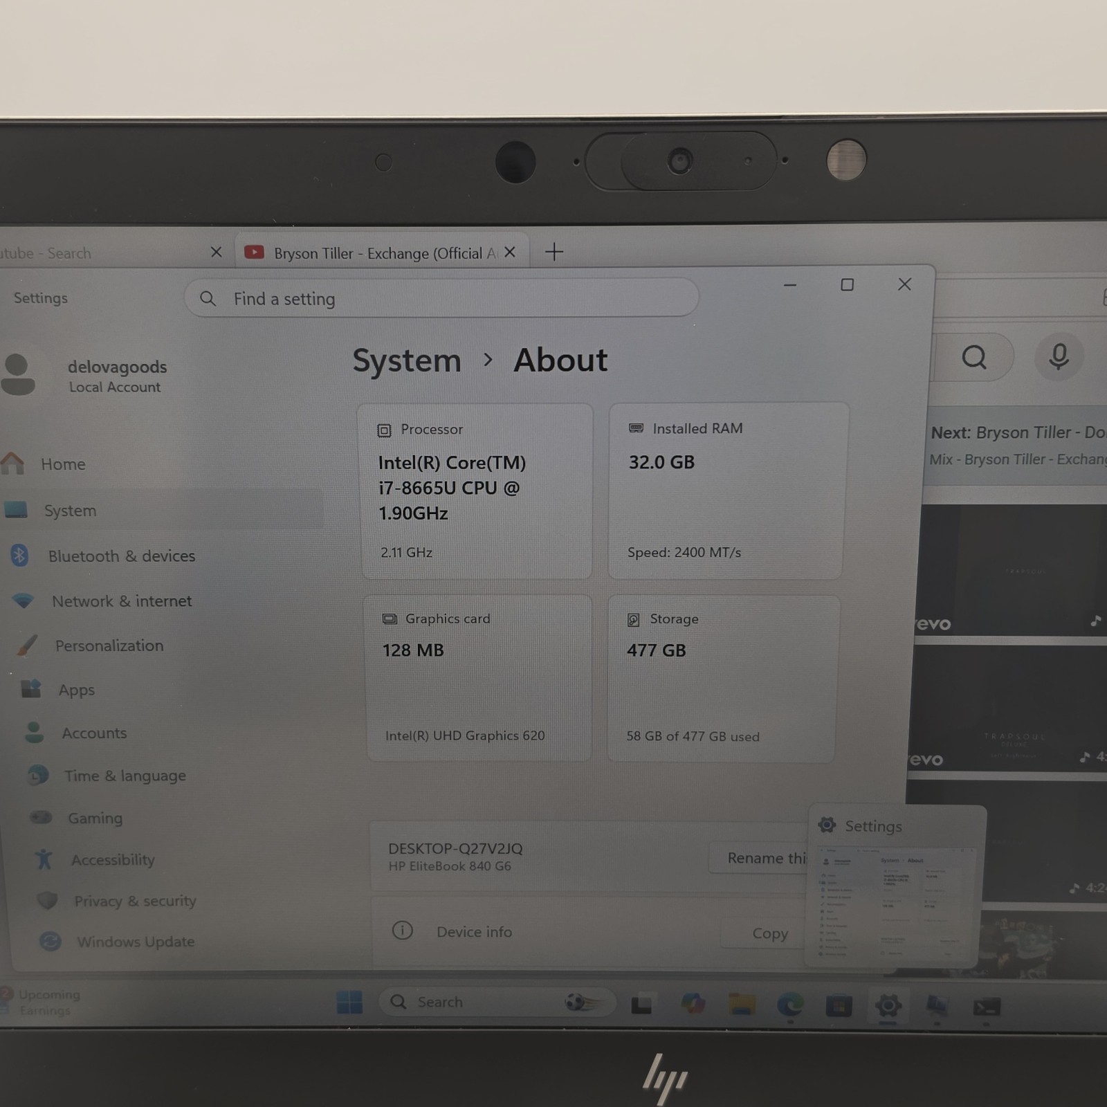Click the taskbar Search box

(x=497, y=1002)
